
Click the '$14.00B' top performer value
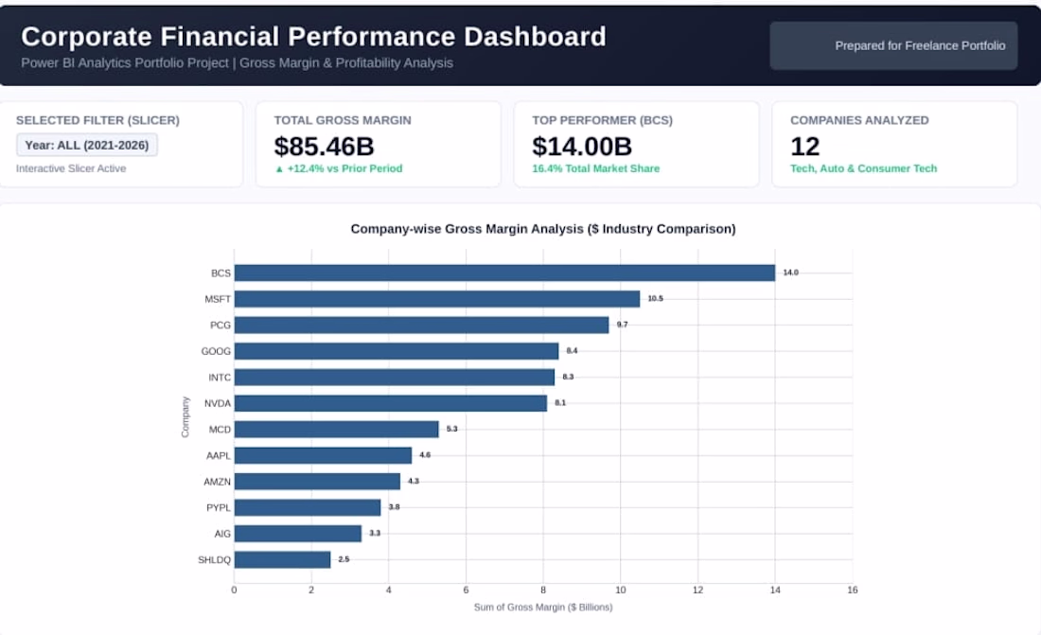coord(582,146)
